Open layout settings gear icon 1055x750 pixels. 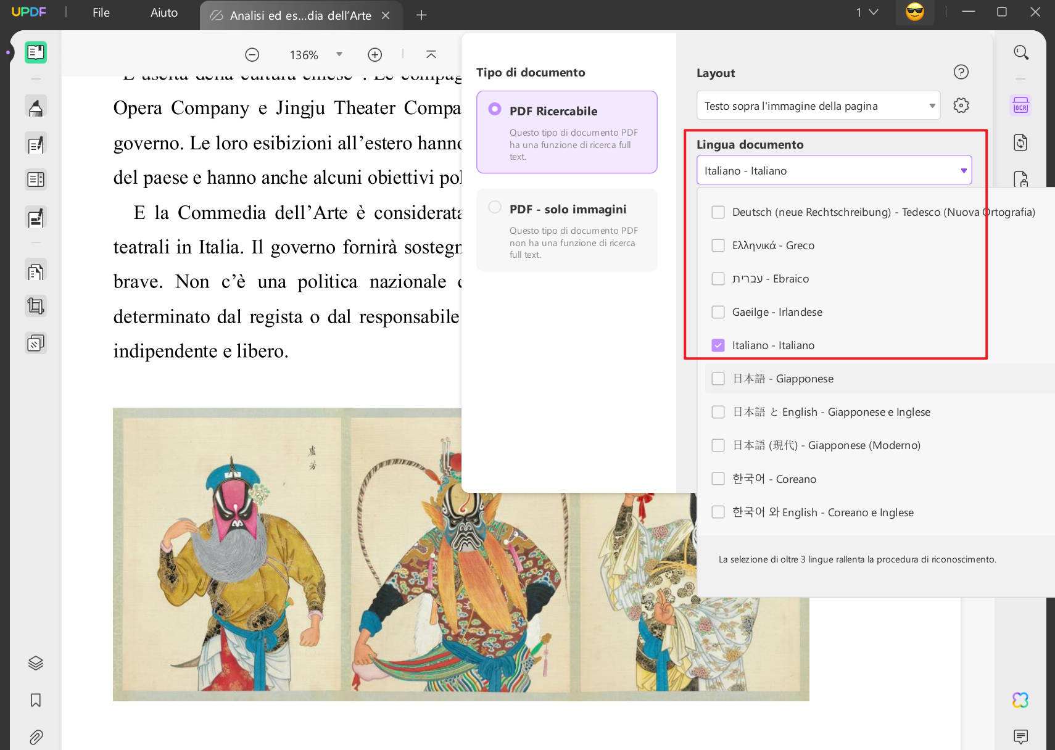point(961,105)
